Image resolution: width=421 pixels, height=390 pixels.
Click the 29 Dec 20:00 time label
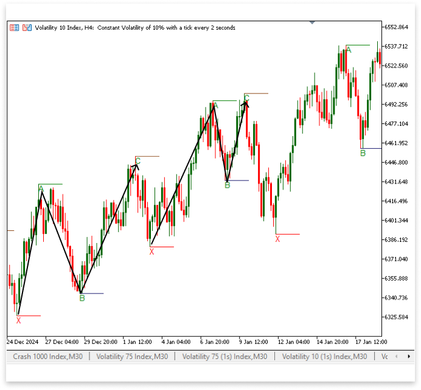pos(100,342)
